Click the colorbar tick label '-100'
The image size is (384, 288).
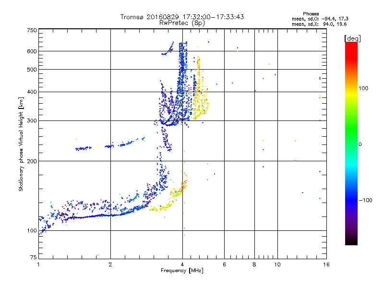pyautogui.click(x=365, y=200)
